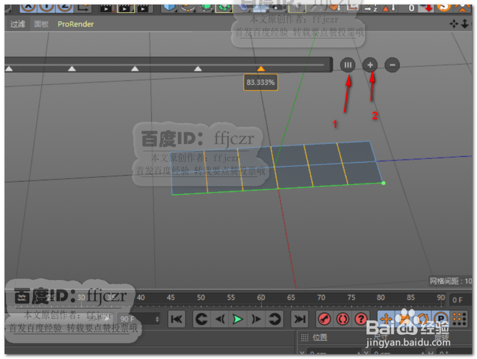
Task: Step forward one frame
Action: coord(256,319)
